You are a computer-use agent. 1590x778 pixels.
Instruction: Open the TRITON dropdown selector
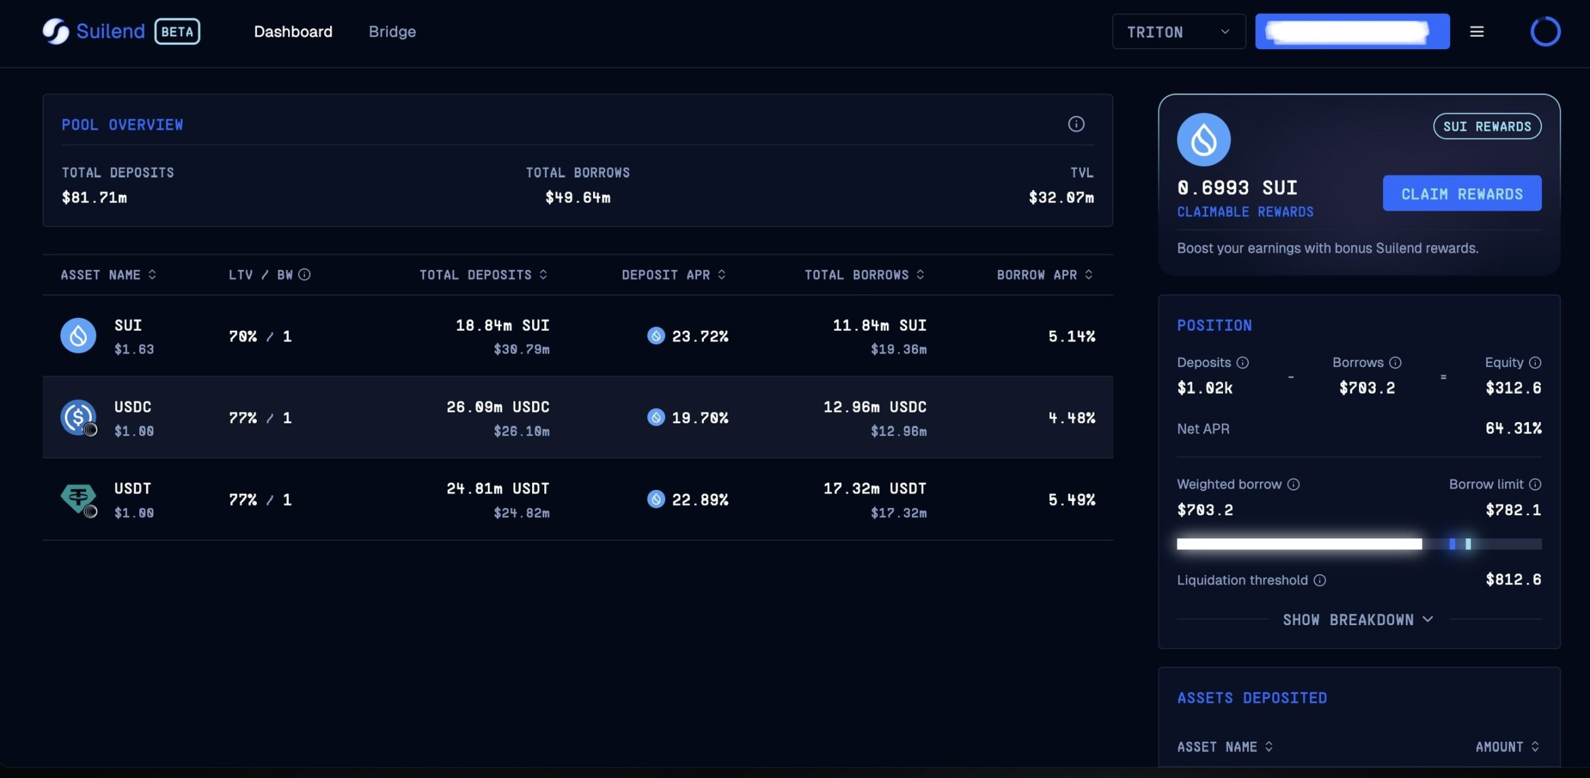(1178, 31)
